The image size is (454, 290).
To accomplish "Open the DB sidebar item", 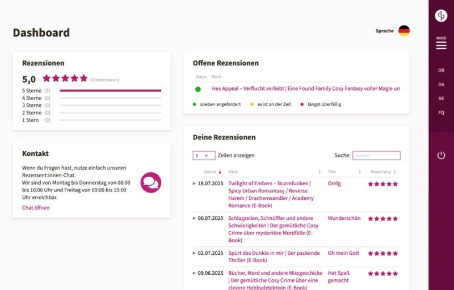I will pyautogui.click(x=441, y=70).
